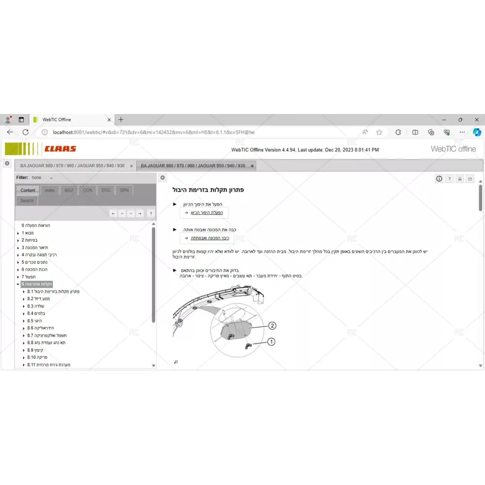The height and width of the screenshot is (485, 485).
Task: Jump to last entry with arrow-to-bar right icon
Action: (140, 213)
